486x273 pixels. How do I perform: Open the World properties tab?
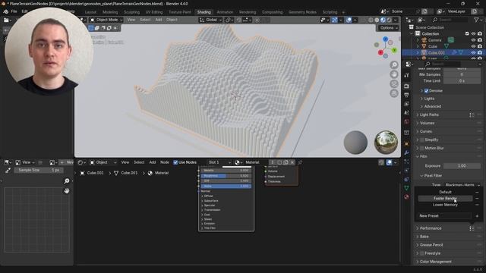click(x=407, y=121)
